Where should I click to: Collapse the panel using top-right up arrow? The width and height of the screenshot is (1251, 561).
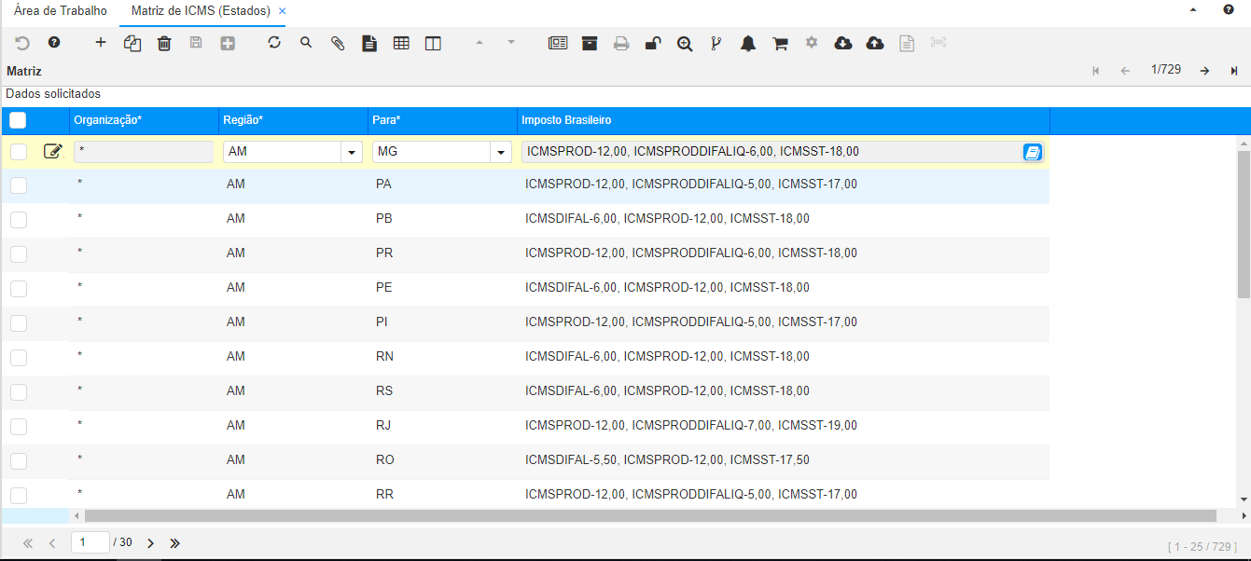click(1193, 10)
